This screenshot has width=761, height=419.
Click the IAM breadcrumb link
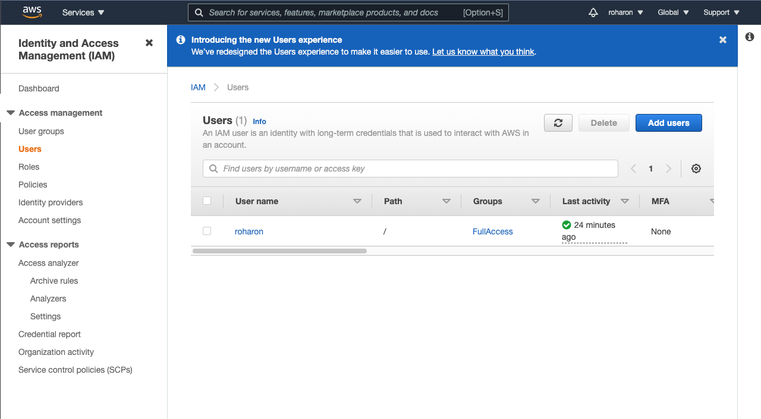(x=198, y=87)
